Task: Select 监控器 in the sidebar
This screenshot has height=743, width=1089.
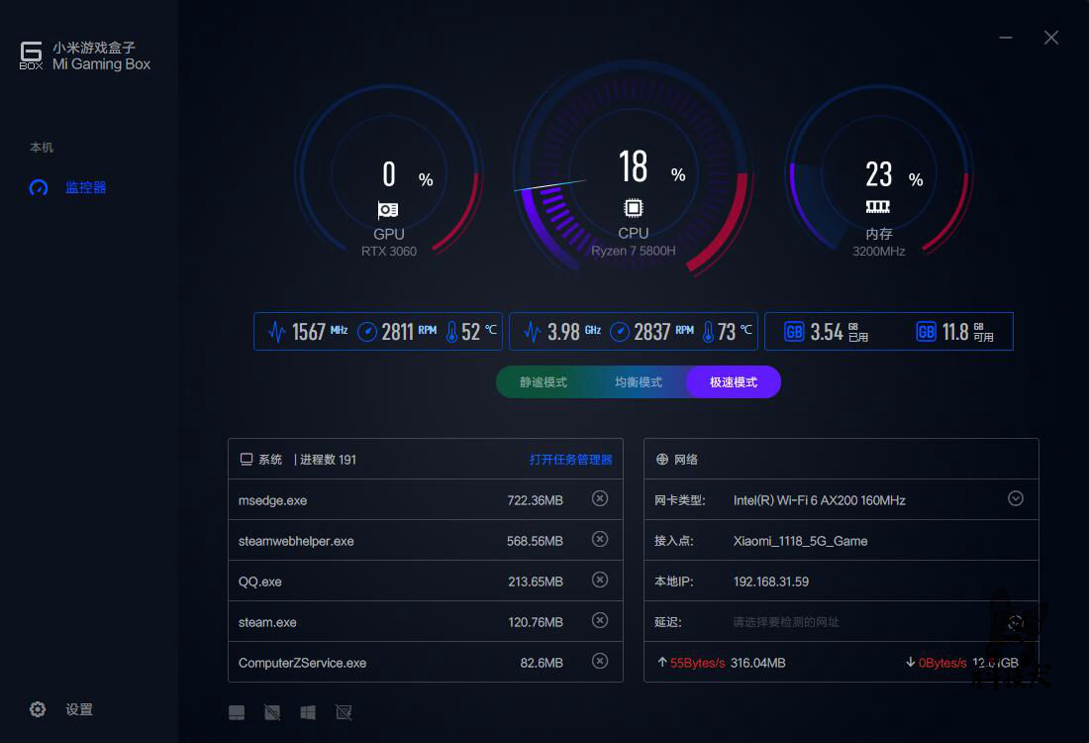Action: [66, 187]
